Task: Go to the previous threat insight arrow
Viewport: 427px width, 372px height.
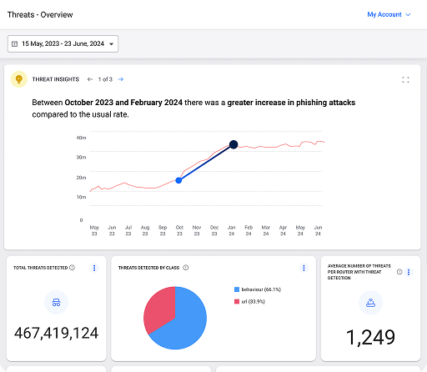Action: (x=90, y=79)
